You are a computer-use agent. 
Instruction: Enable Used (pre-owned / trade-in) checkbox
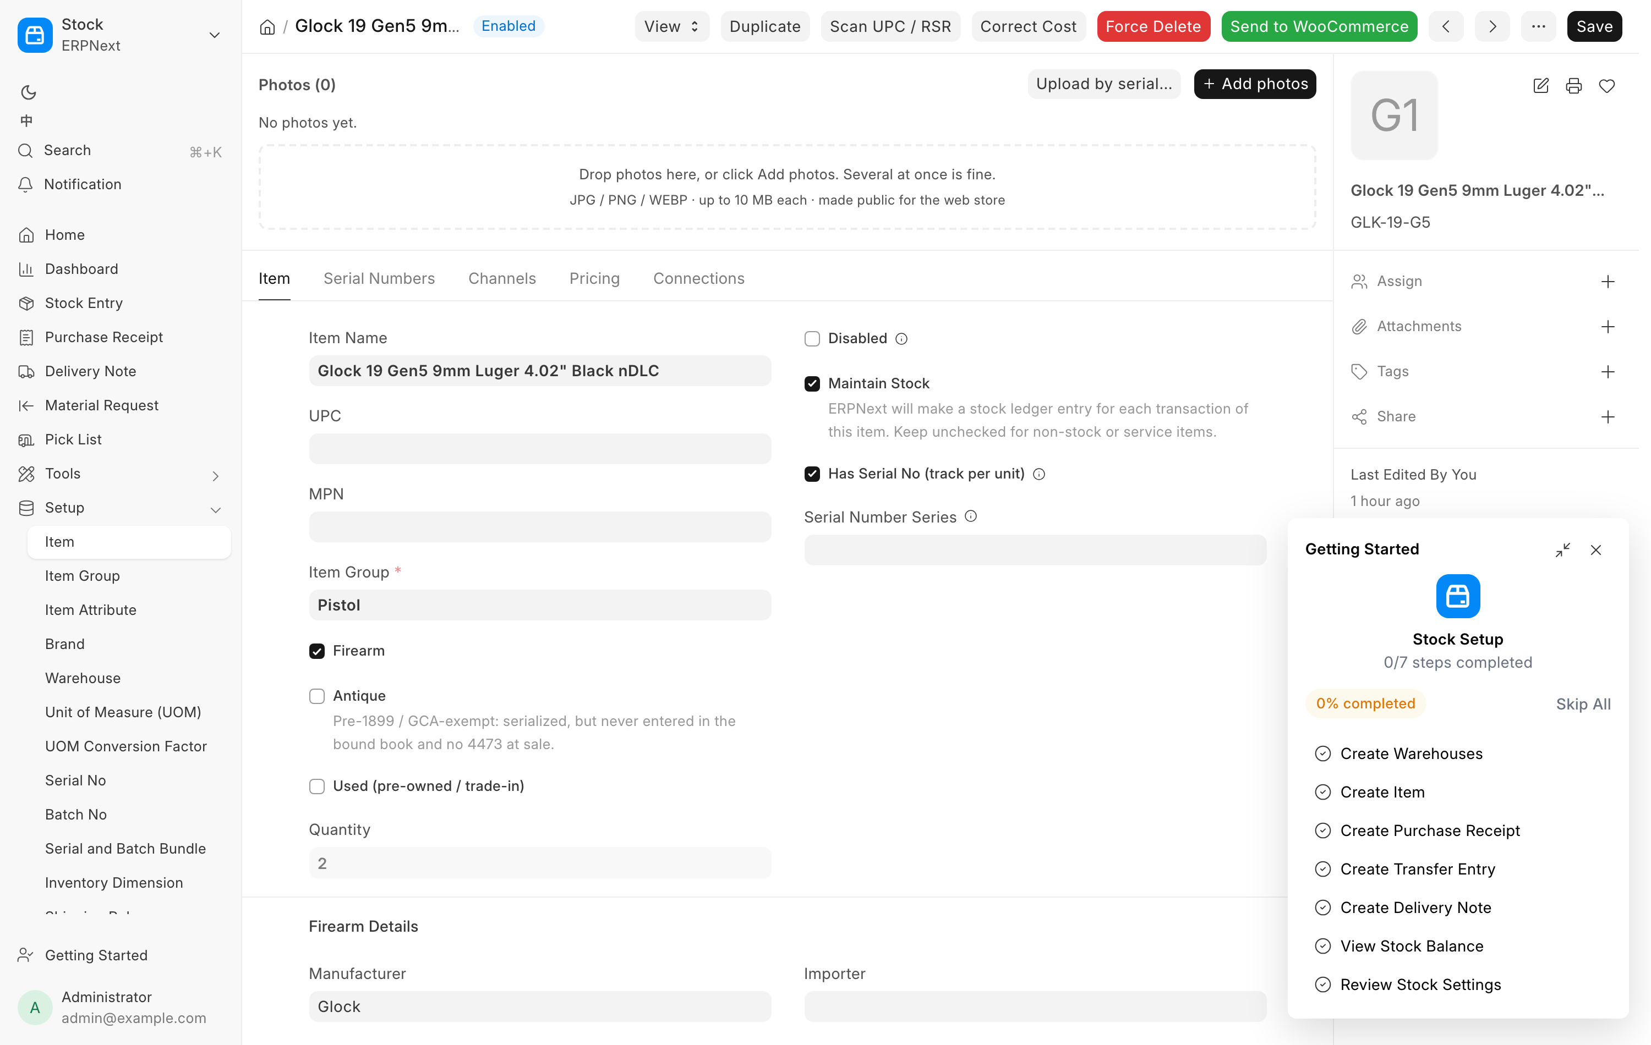(317, 786)
